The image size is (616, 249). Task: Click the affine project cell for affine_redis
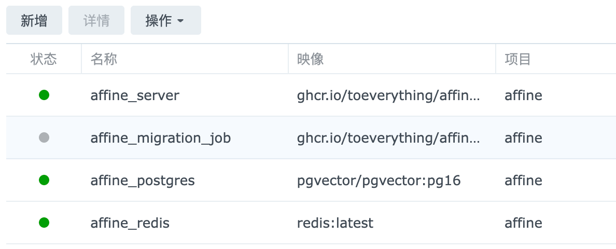[x=523, y=223]
